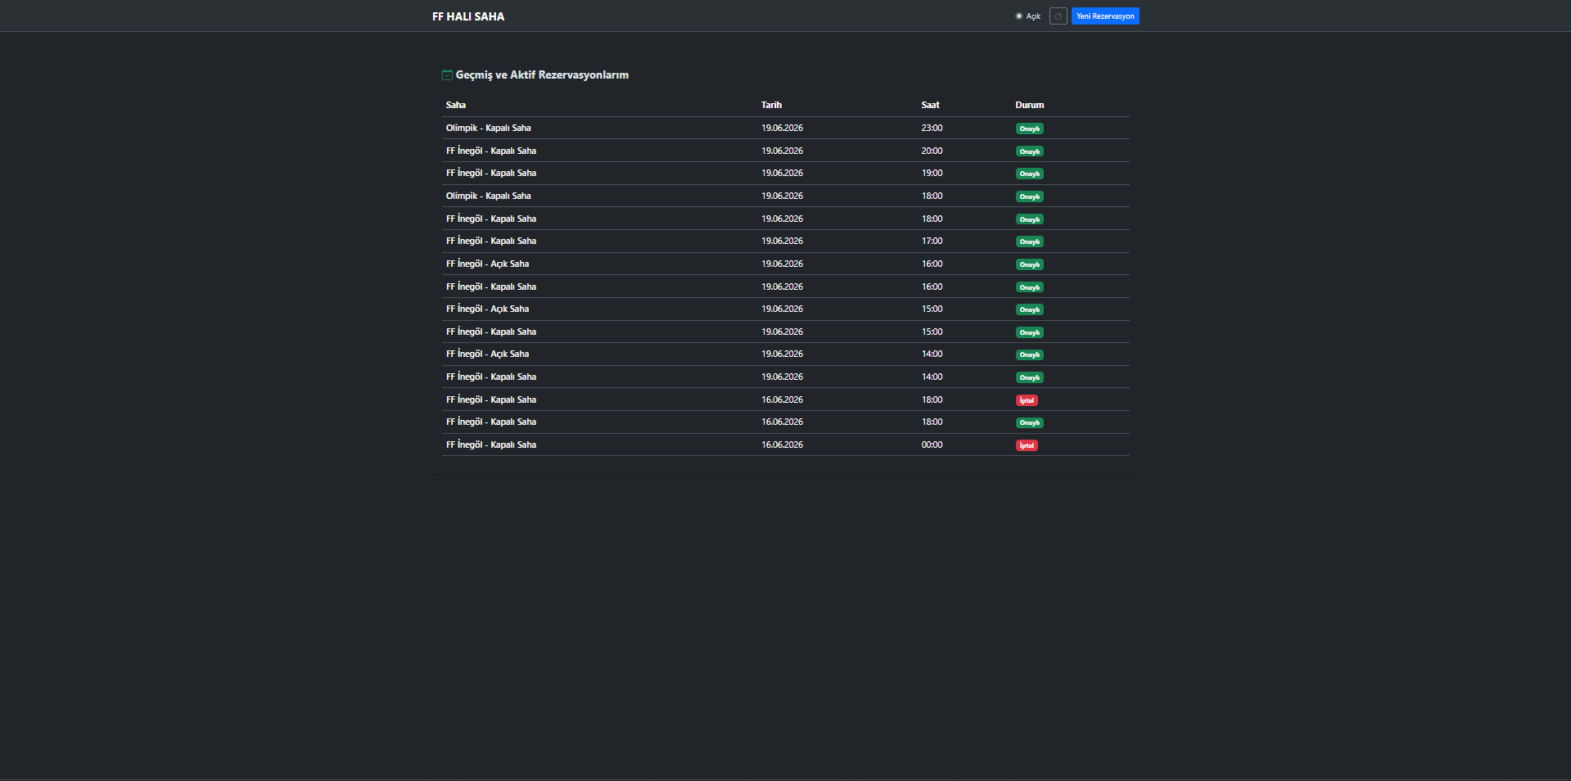Image resolution: width=1571 pixels, height=781 pixels.
Task: Toggle the Açık light theme switch
Action: [x=1027, y=16]
